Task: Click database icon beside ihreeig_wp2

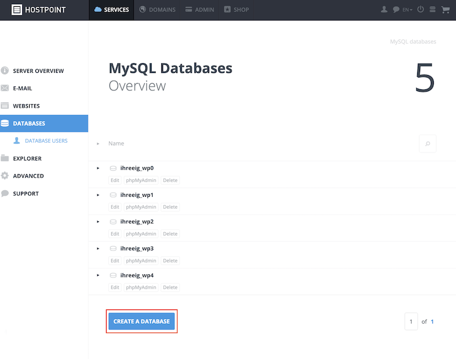Action: click(113, 222)
